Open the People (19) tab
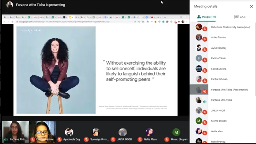The width and height of the screenshot is (256, 144). [x=206, y=17]
